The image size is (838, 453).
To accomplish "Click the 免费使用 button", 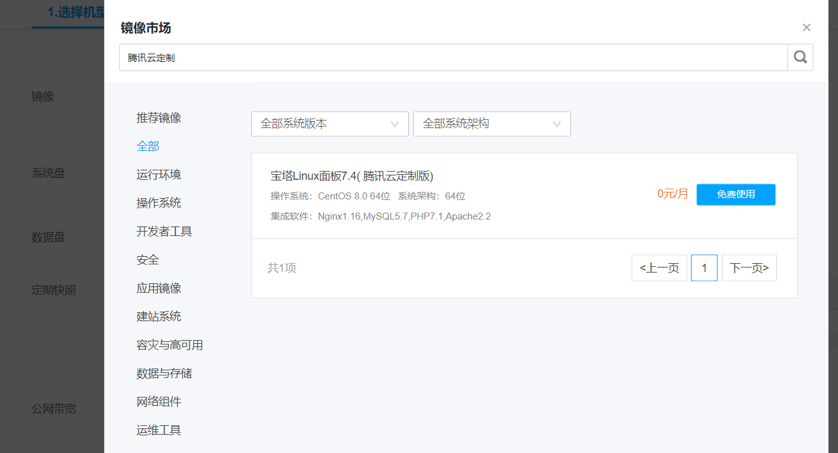I will [x=736, y=194].
